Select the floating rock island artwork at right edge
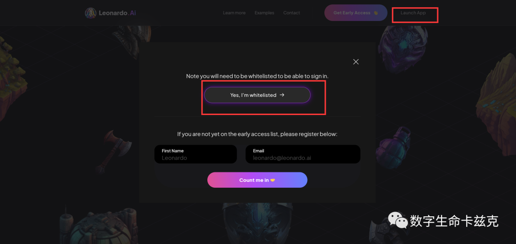The width and height of the screenshot is (516, 244). pyautogui.click(x=497, y=95)
